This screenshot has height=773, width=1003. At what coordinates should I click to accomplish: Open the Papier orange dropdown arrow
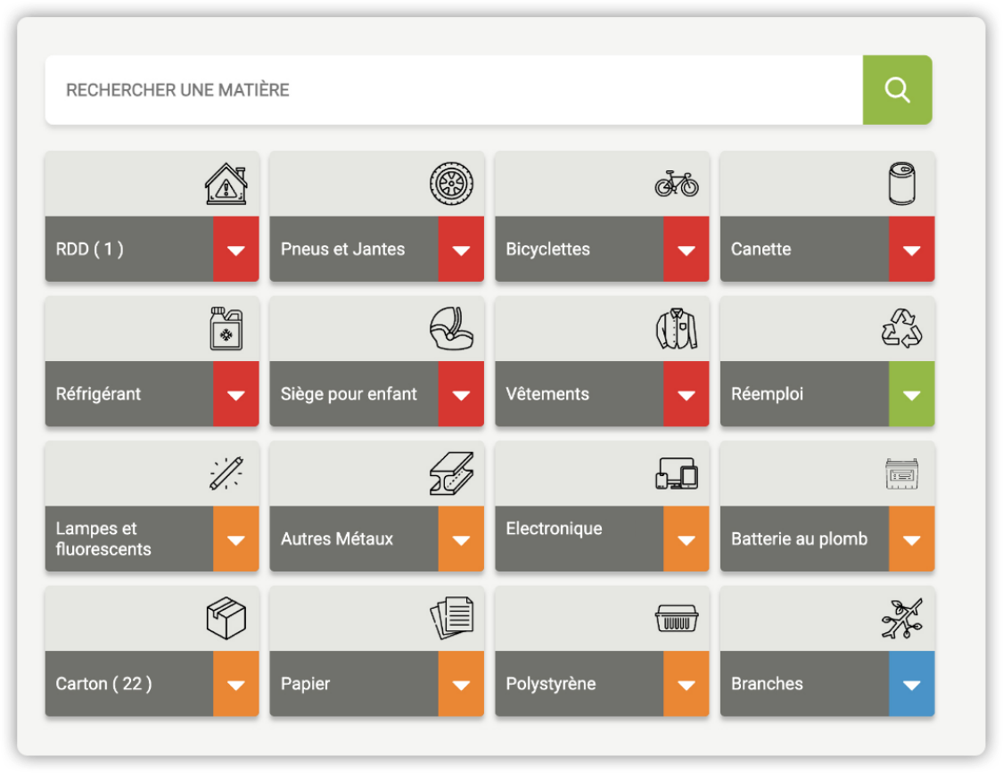pyautogui.click(x=461, y=684)
